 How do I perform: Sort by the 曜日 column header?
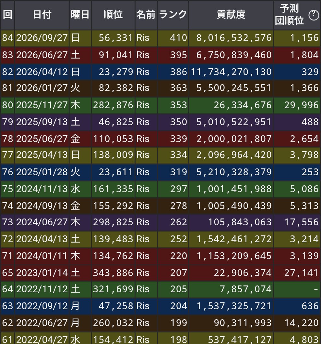(x=80, y=15)
